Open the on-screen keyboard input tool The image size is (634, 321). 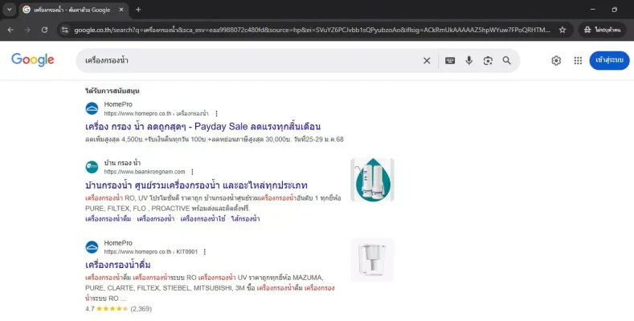450,61
